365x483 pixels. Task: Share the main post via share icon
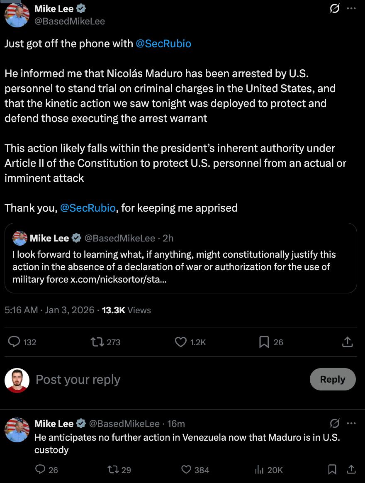coord(347,342)
